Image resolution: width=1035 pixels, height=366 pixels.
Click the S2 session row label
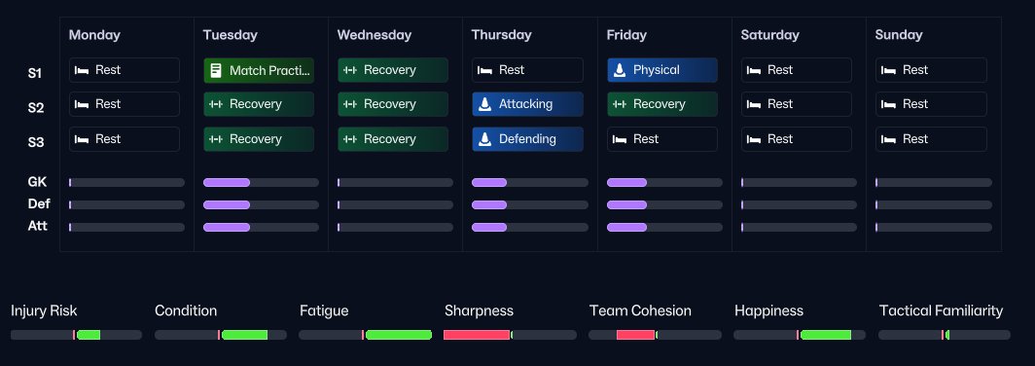point(36,108)
